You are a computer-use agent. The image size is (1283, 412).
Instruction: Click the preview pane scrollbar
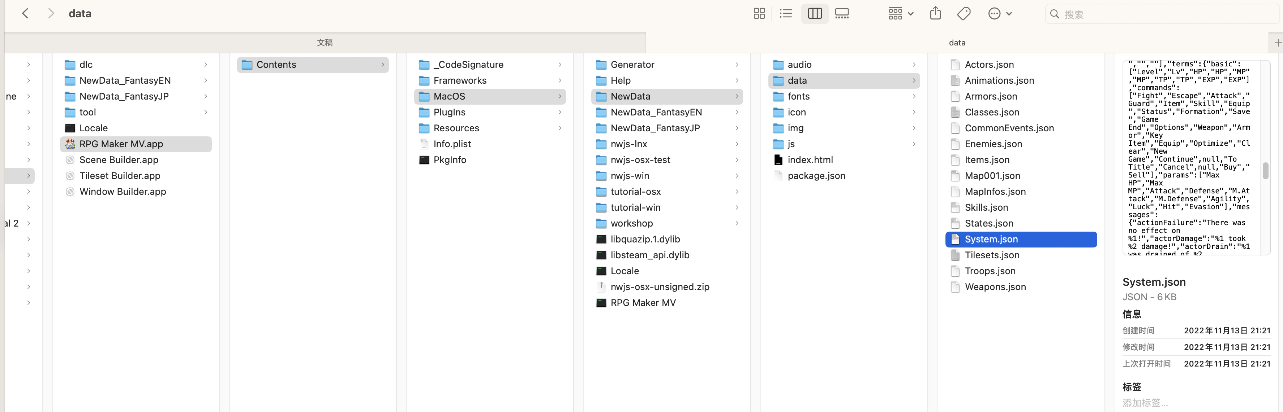point(1265,171)
